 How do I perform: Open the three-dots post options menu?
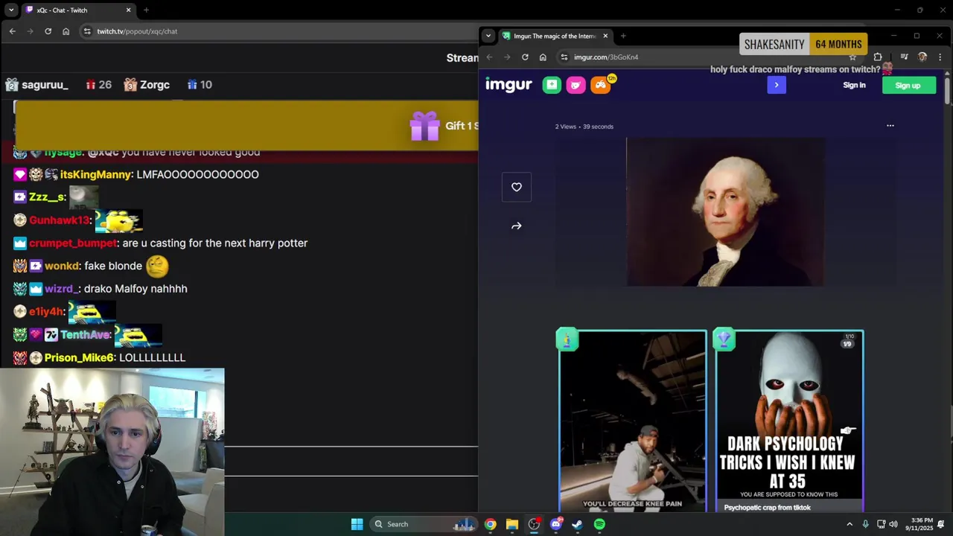tap(890, 126)
